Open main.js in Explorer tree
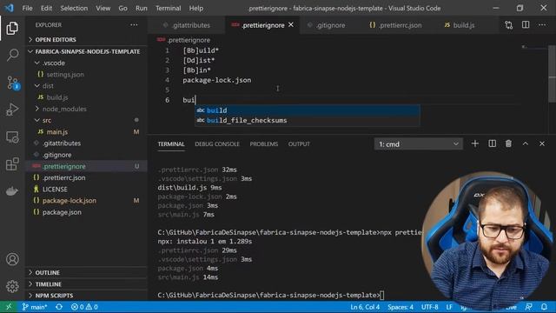 tap(57, 132)
